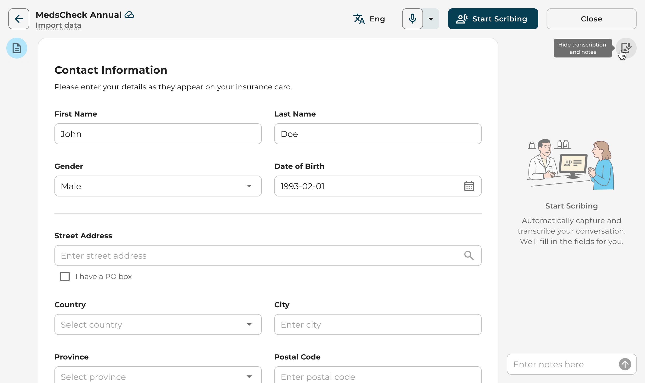Click the pharmacist scribing illustration

[571, 164]
